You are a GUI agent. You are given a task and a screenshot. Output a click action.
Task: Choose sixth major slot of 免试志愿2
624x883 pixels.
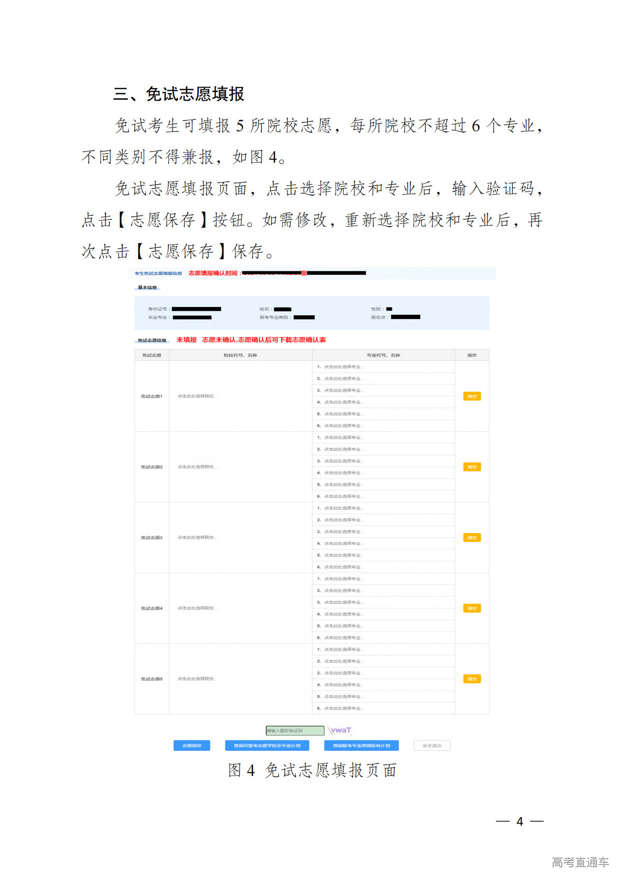coord(343,496)
